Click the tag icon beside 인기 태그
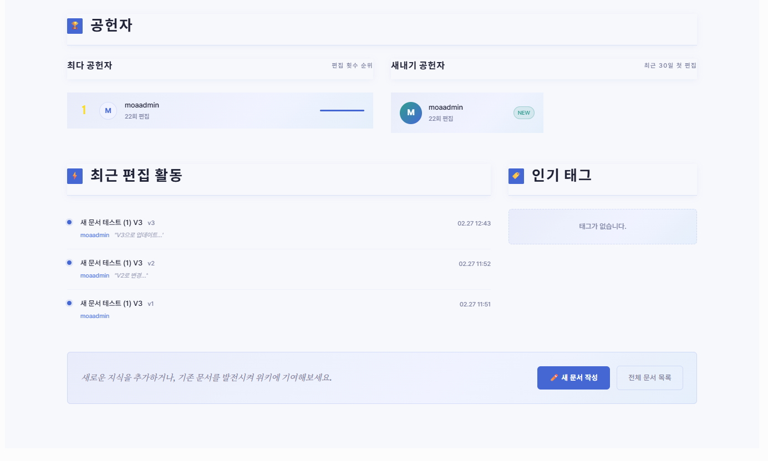768x461 pixels. click(x=516, y=176)
